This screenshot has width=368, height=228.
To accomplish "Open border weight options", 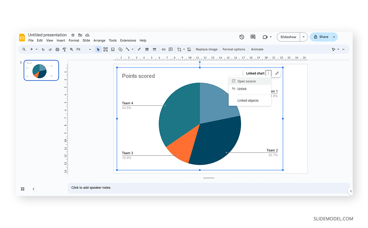I will [x=147, y=49].
